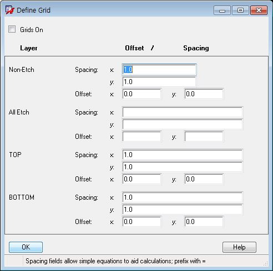Screen dimensions: 273x271
Task: Enable the Grids On checkbox
Action: pyautogui.click(x=12, y=29)
